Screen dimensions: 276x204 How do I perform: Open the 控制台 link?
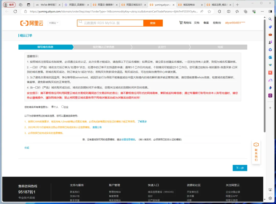[x=217, y=23]
